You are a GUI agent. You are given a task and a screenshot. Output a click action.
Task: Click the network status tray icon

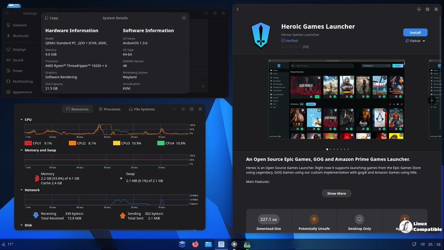tap(414, 244)
